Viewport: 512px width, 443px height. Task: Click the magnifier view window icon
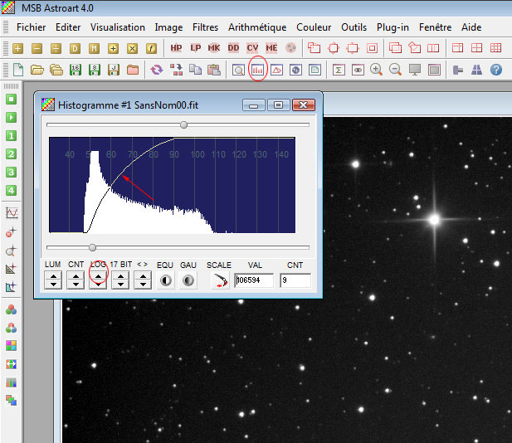click(x=238, y=70)
